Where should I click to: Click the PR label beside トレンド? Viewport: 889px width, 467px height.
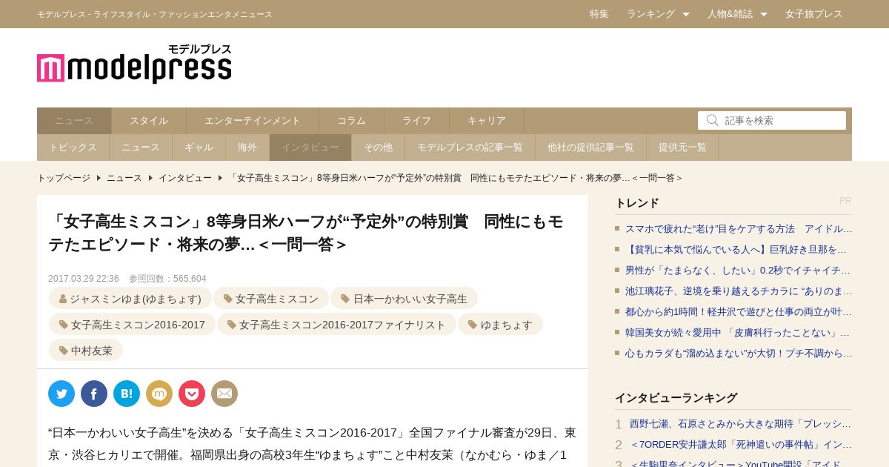point(845,201)
